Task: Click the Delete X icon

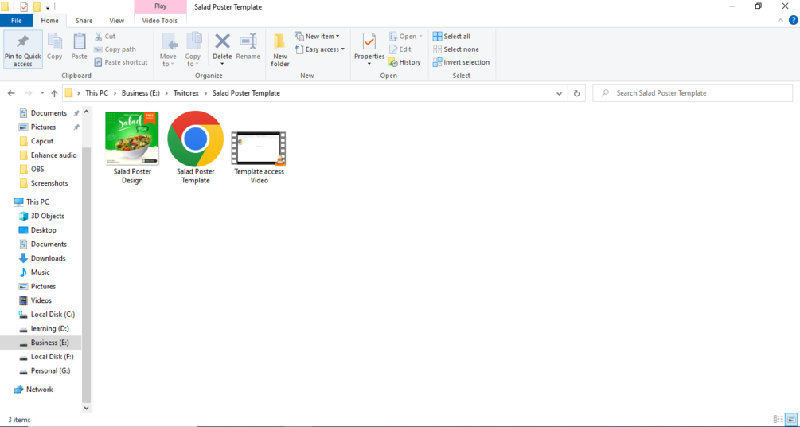Action: (x=222, y=41)
